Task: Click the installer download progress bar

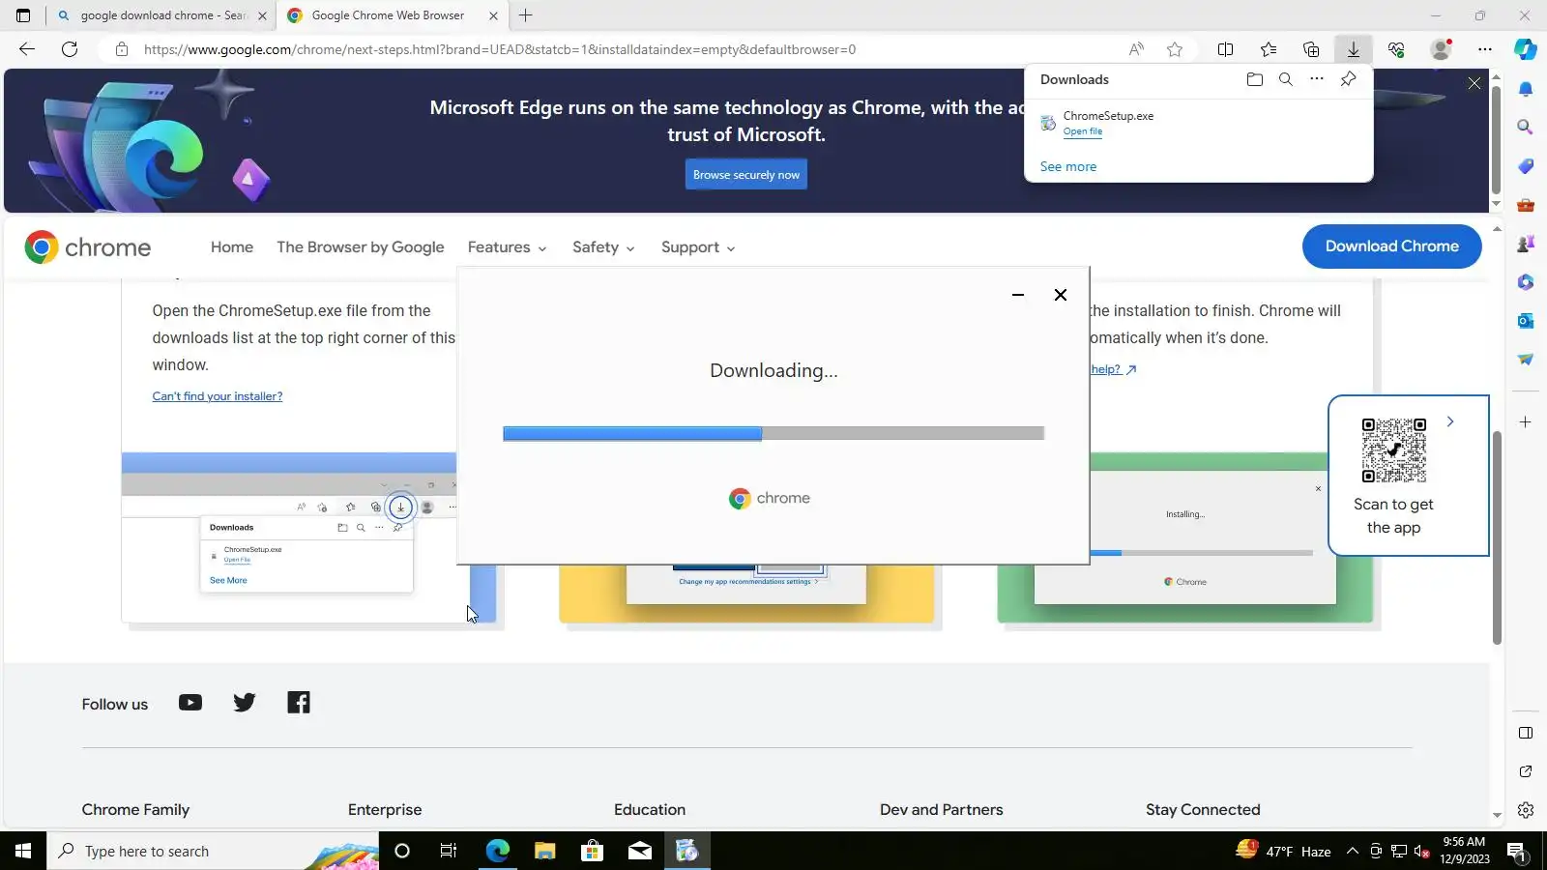Action: pos(773,434)
